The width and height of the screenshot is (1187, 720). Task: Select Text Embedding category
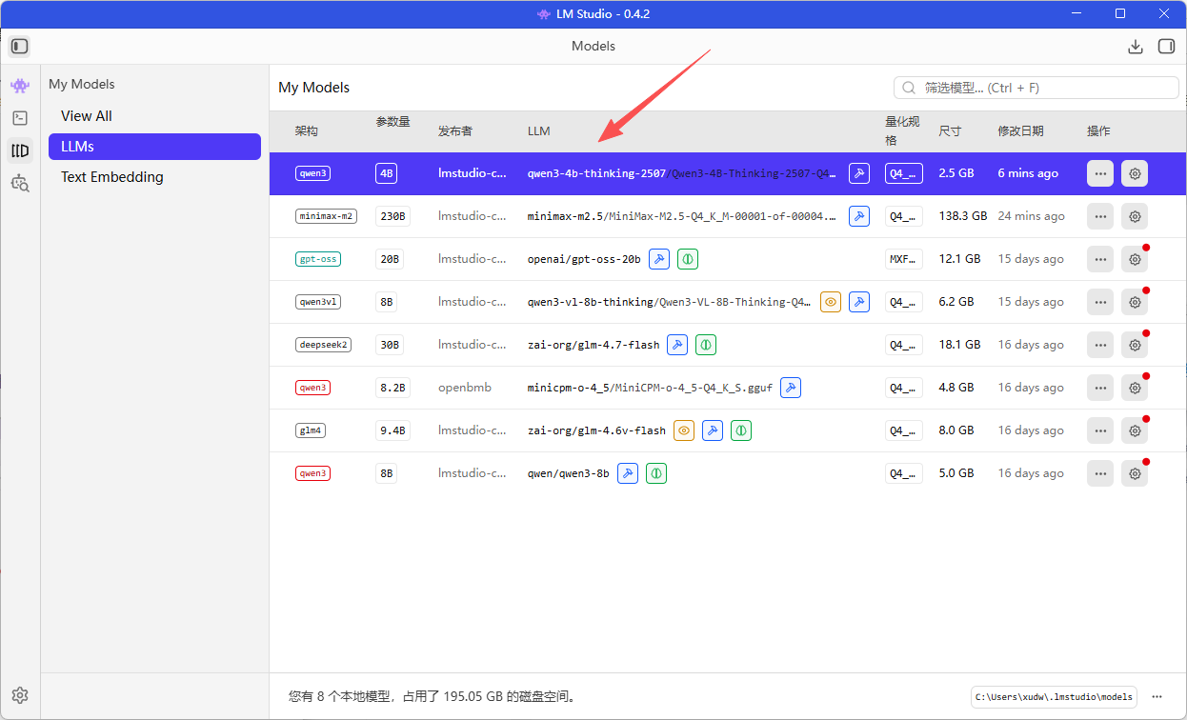point(154,177)
